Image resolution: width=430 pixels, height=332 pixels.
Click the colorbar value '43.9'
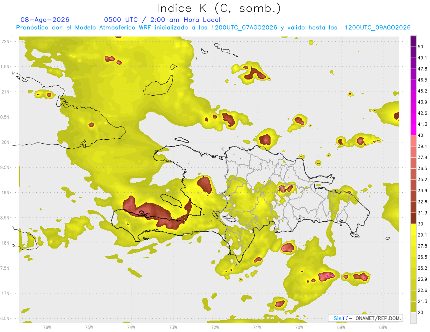coord(422,102)
